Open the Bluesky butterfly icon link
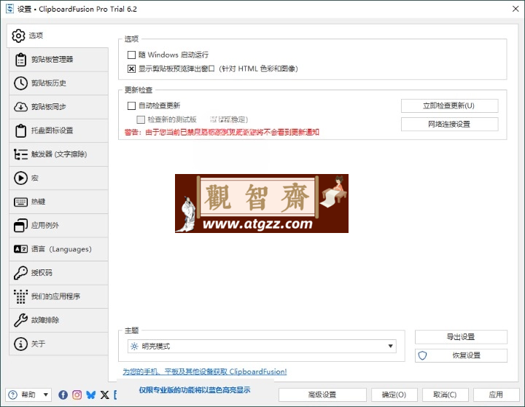Image resolution: width=525 pixels, height=407 pixels. click(x=90, y=395)
